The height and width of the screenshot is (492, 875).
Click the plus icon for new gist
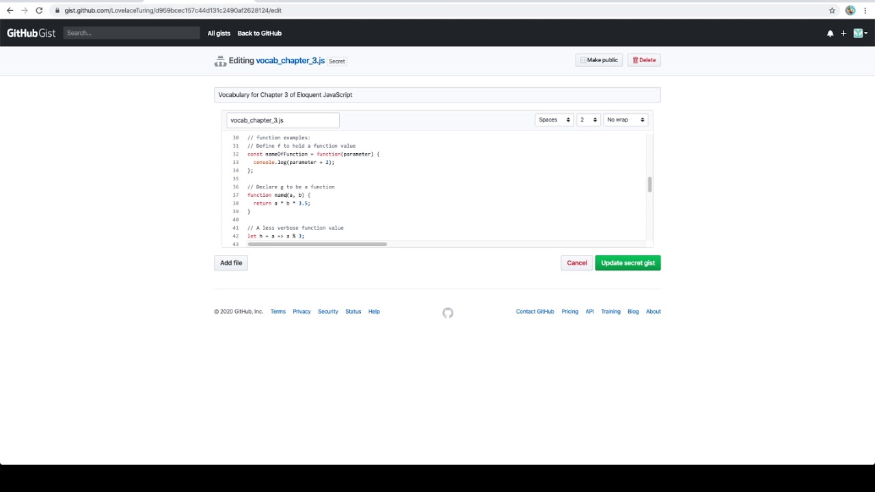pos(844,33)
